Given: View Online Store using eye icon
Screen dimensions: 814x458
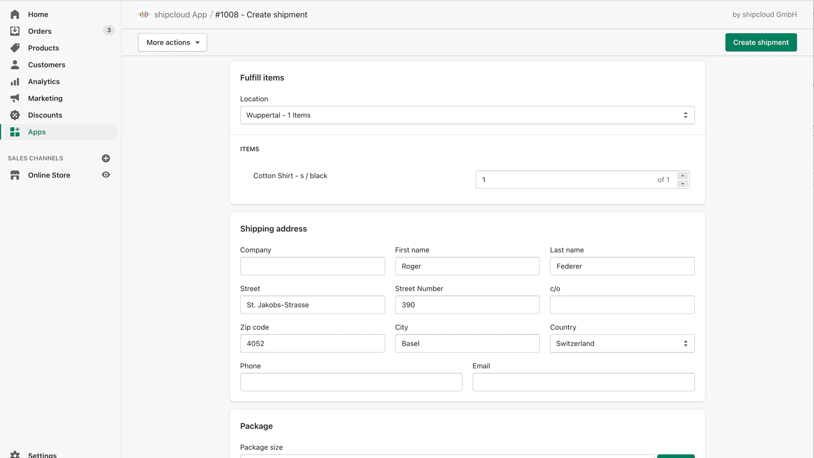Looking at the screenshot, I should tap(106, 175).
